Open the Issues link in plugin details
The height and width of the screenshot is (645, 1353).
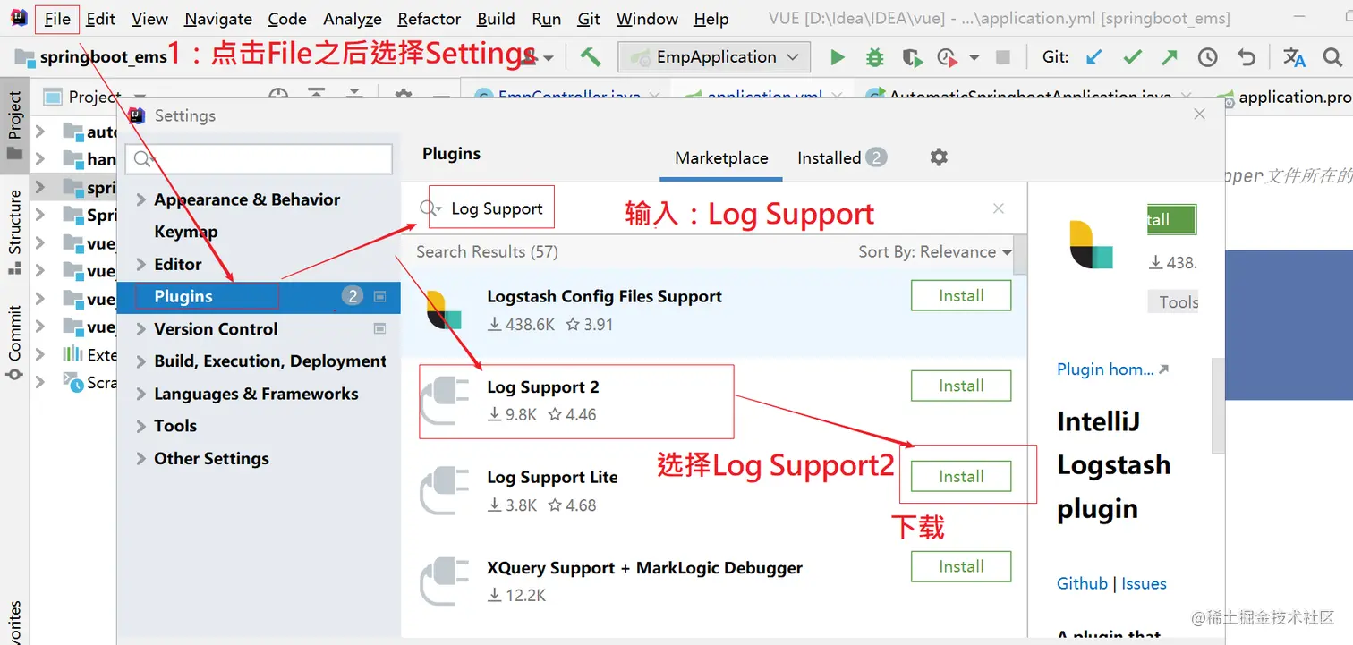[x=1144, y=583]
